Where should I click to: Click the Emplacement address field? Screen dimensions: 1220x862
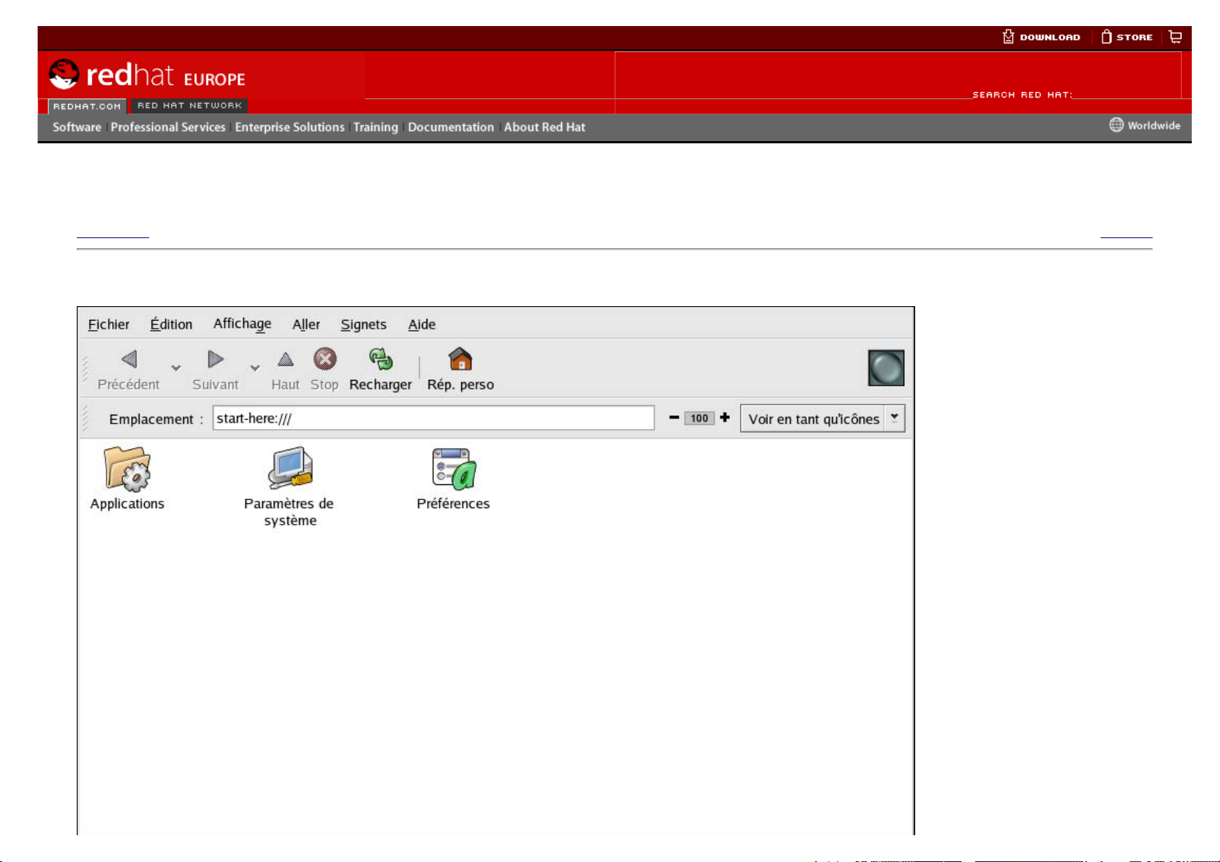click(434, 418)
